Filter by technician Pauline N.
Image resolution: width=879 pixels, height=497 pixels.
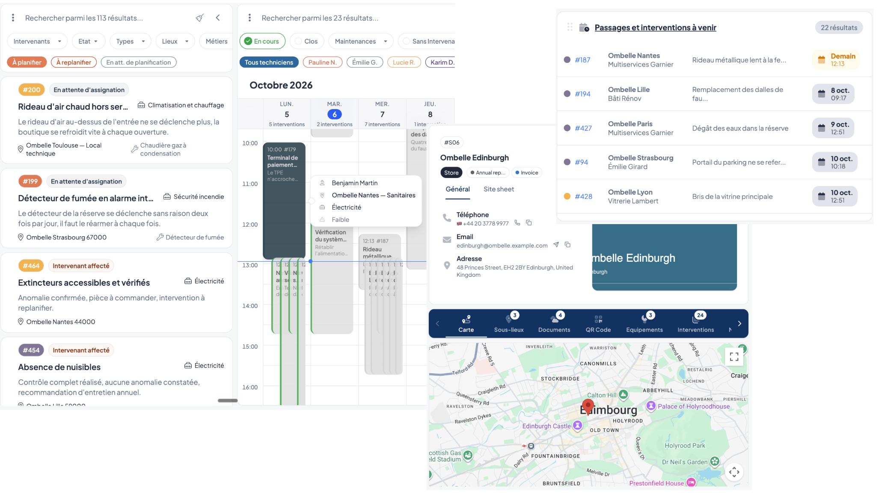pos(323,62)
